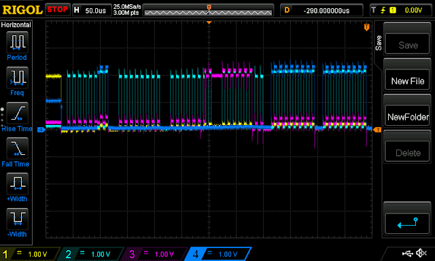Click the Horizontal menu title
435x261 pixels.
click(x=16, y=25)
